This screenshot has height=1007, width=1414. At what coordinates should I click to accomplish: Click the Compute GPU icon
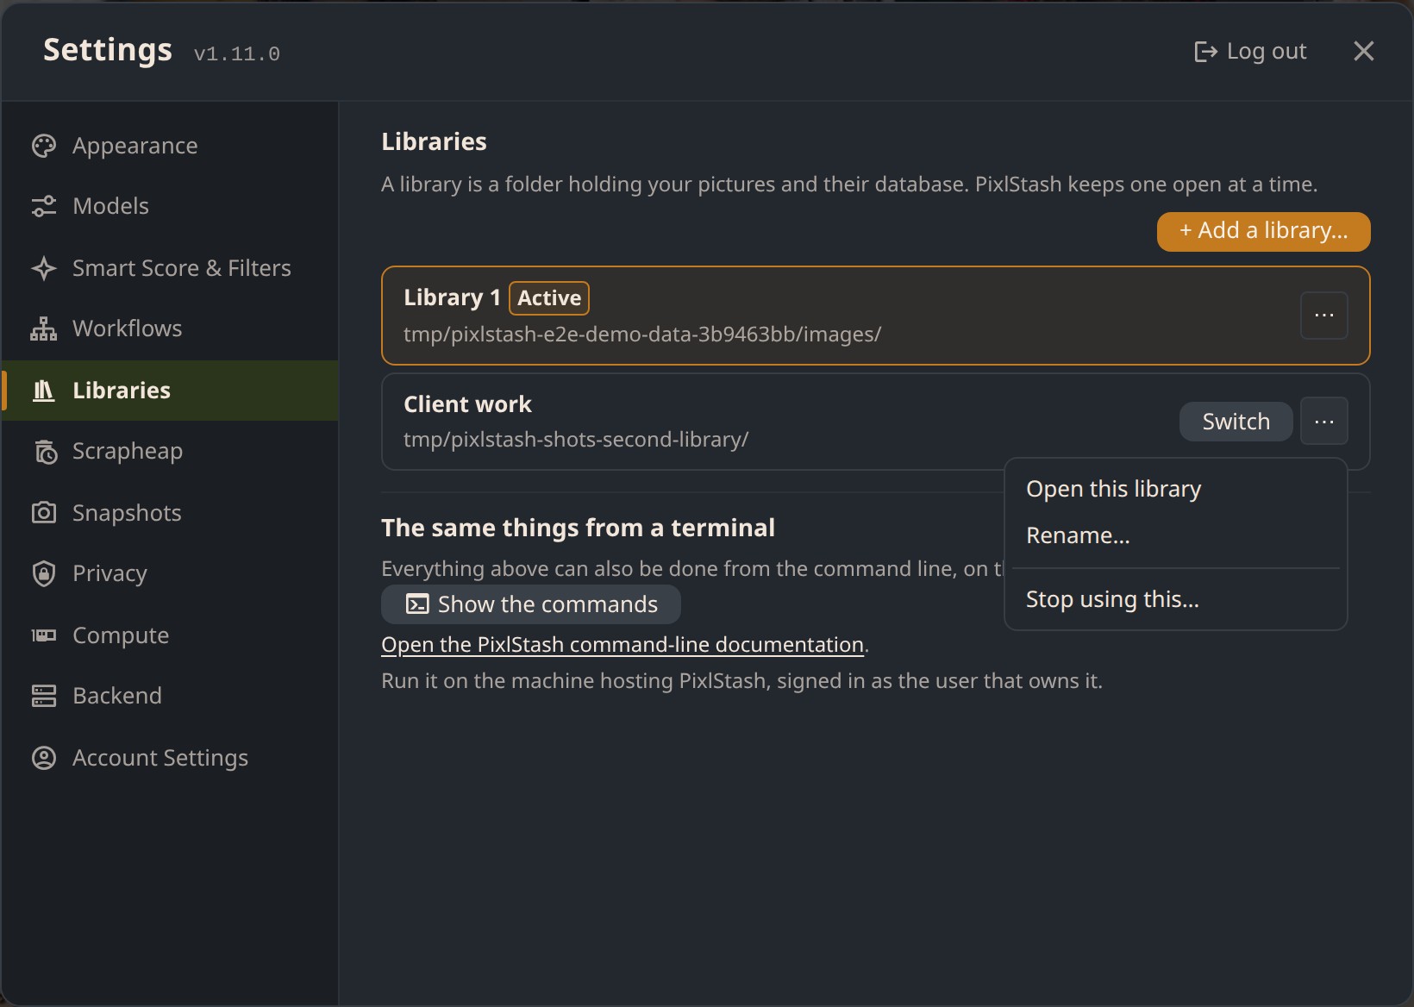pos(44,635)
